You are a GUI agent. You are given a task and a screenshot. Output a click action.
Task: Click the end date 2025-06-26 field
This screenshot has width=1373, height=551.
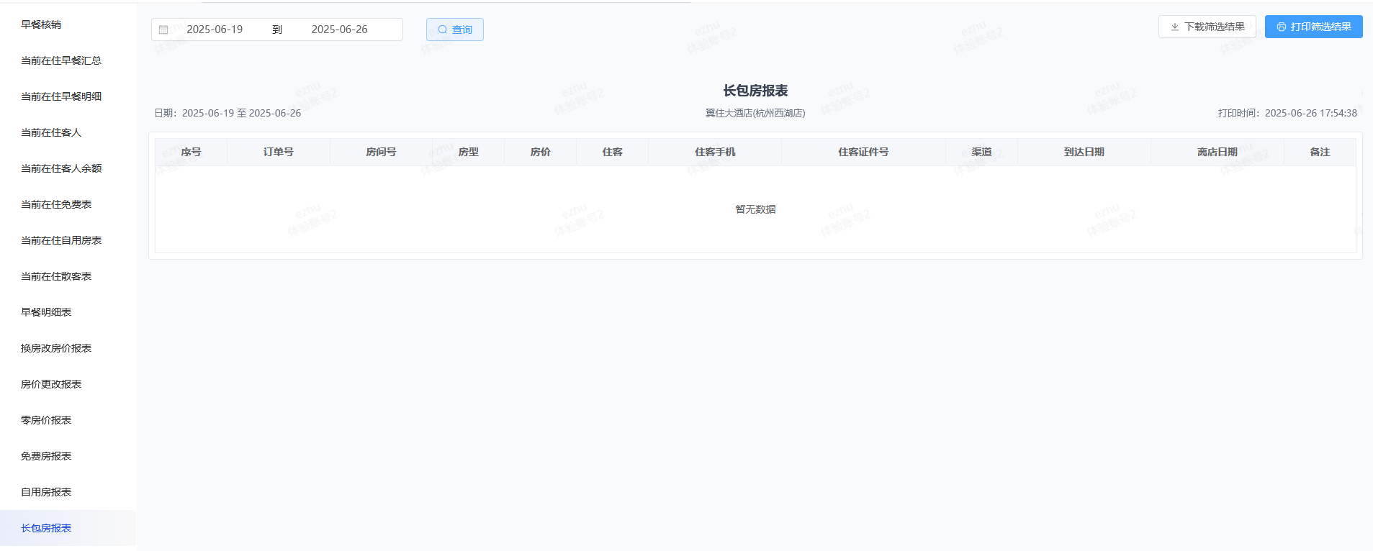[x=339, y=29]
